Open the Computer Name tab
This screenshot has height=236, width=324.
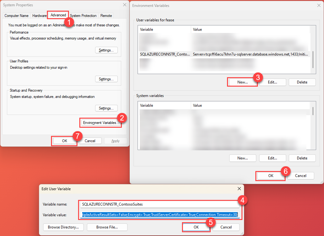click(16, 15)
